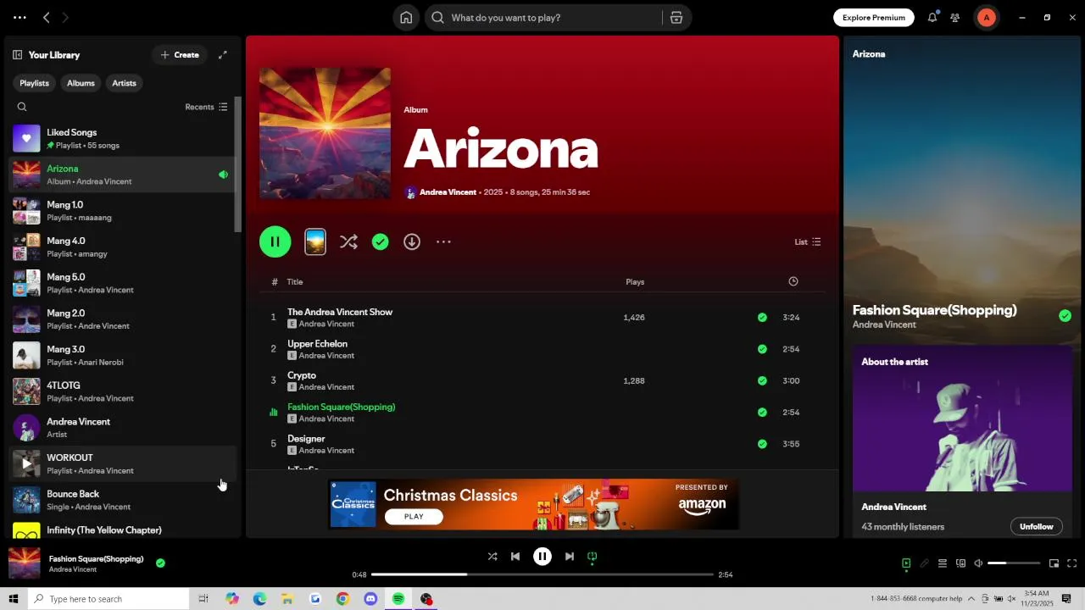Open Andrea Vincent link in player bar
1085x610 pixels.
click(x=73, y=570)
